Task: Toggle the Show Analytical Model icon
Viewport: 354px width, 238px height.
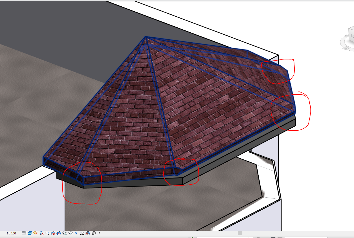Action: pyautogui.click(x=88, y=233)
